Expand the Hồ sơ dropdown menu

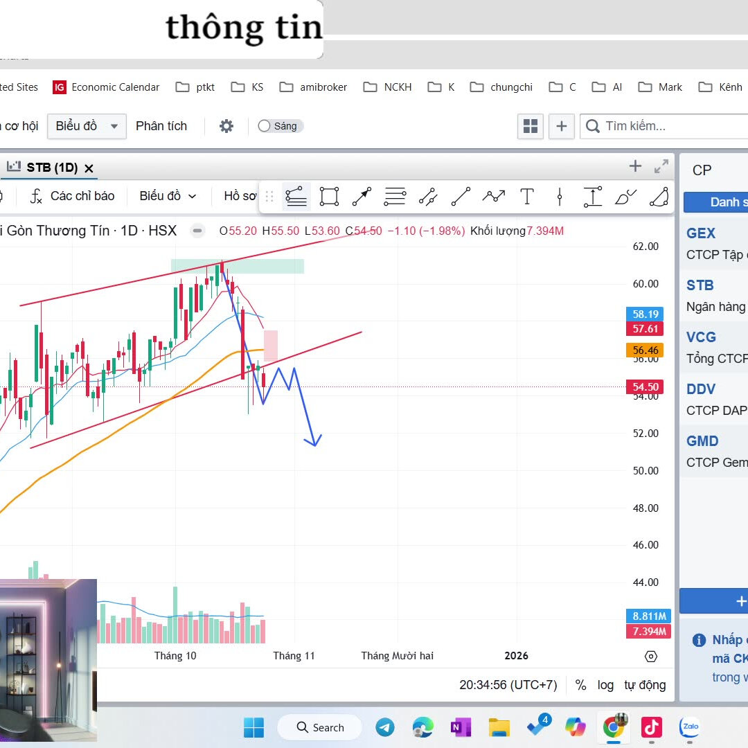[241, 196]
